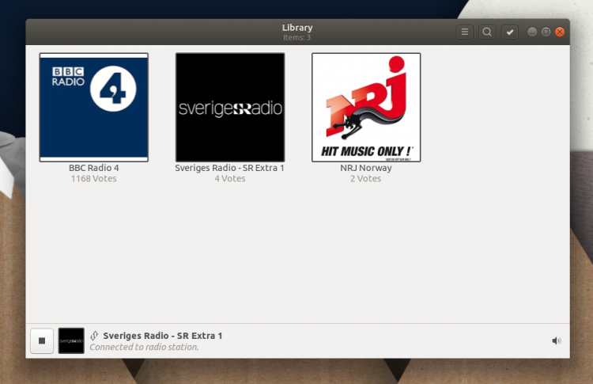Select the Sveriges Radio station thumbnail

click(x=230, y=107)
